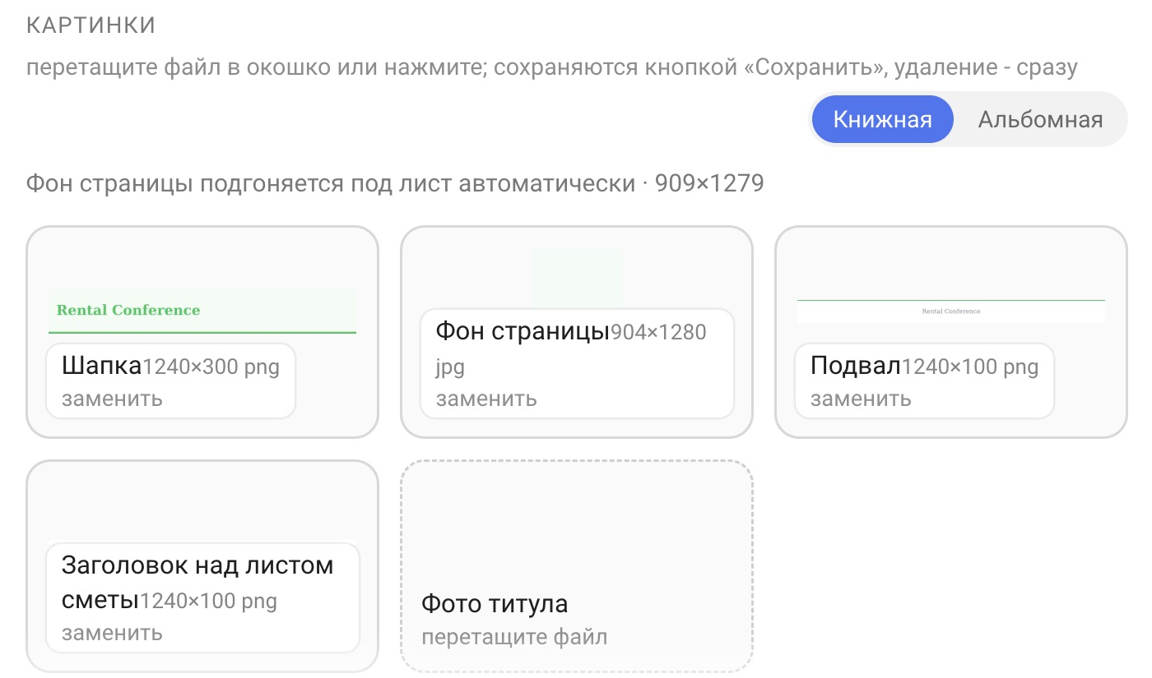Select the Книжная orientation option
Screen dimensions: 1152x678
point(882,120)
